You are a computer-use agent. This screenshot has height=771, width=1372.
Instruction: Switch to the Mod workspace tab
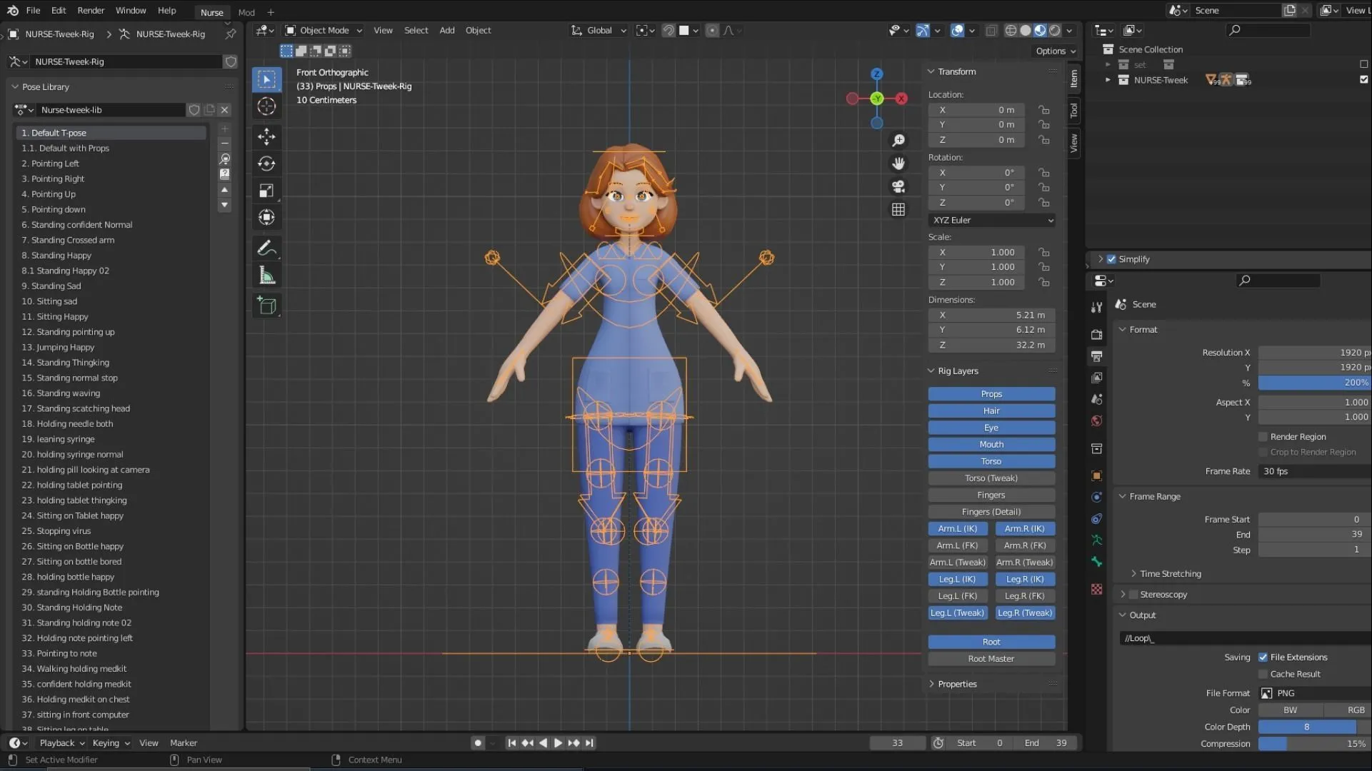(246, 12)
